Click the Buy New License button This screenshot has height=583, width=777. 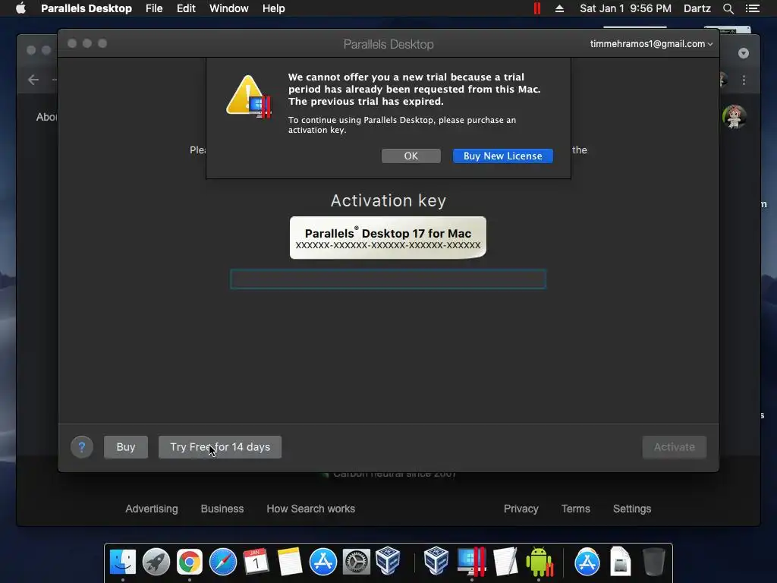click(502, 156)
